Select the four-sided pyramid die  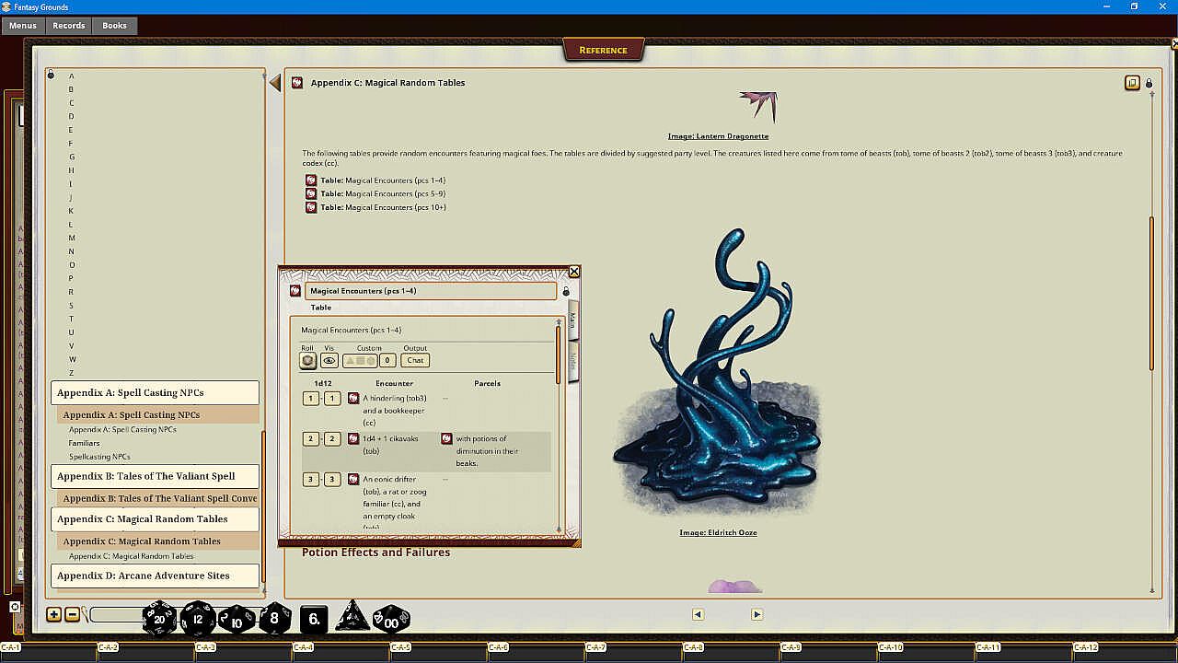[x=352, y=616]
